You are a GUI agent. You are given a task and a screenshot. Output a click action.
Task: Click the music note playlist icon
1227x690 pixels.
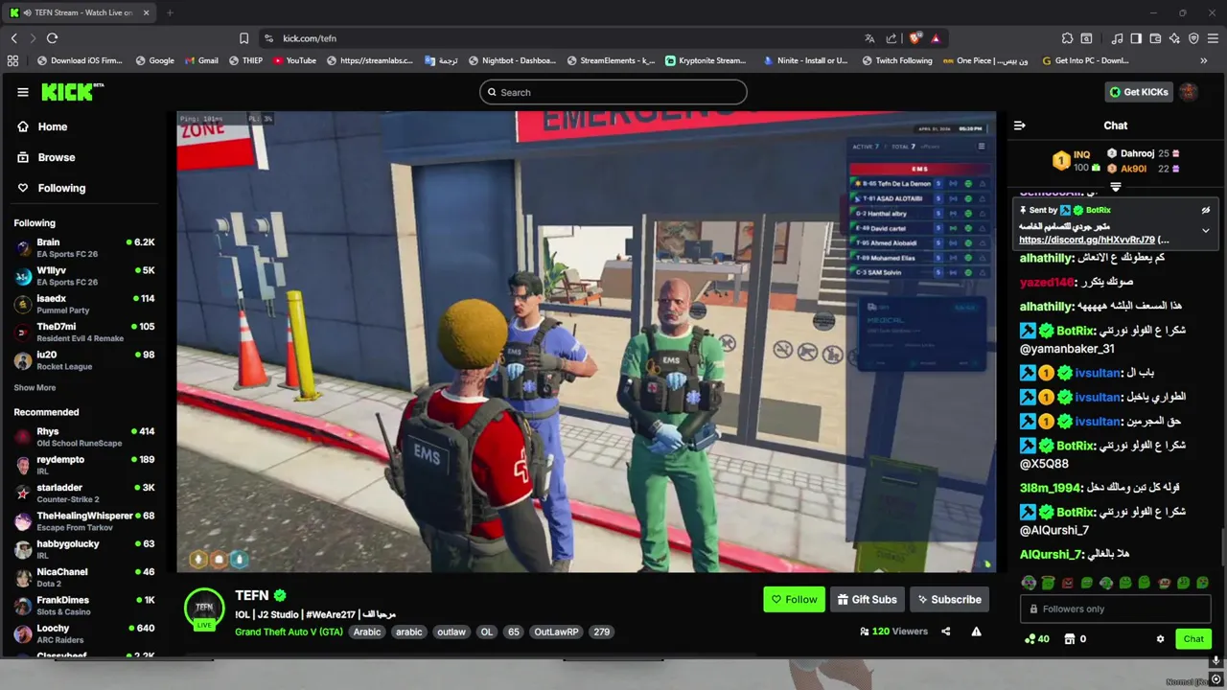1118,38
